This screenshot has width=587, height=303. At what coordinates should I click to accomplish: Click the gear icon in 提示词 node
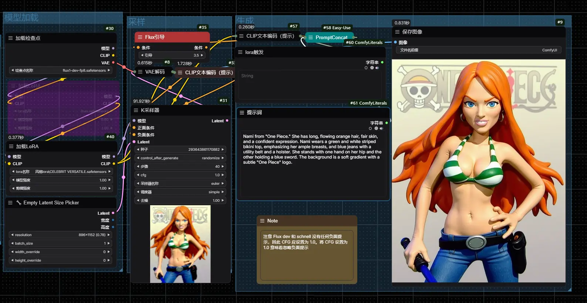tap(376, 128)
